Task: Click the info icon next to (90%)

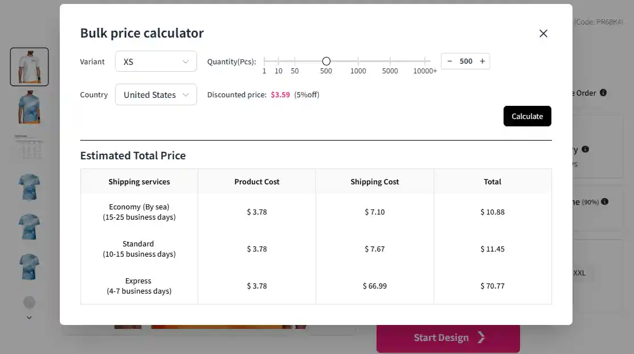Action: (604, 201)
